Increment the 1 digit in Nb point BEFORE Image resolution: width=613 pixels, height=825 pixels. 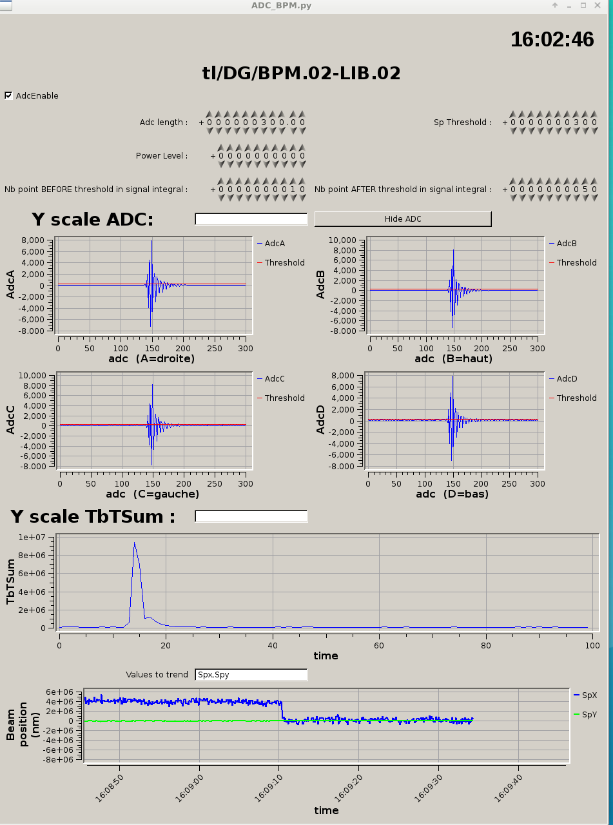(293, 181)
